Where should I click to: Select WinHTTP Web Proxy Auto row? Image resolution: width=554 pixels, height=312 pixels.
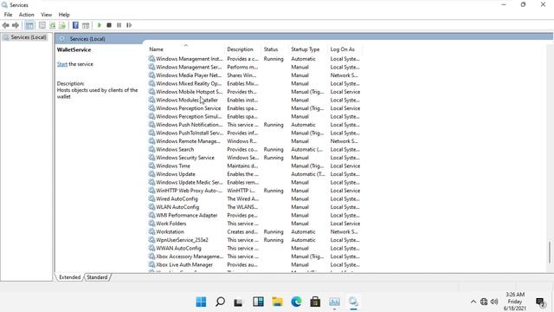point(254,191)
